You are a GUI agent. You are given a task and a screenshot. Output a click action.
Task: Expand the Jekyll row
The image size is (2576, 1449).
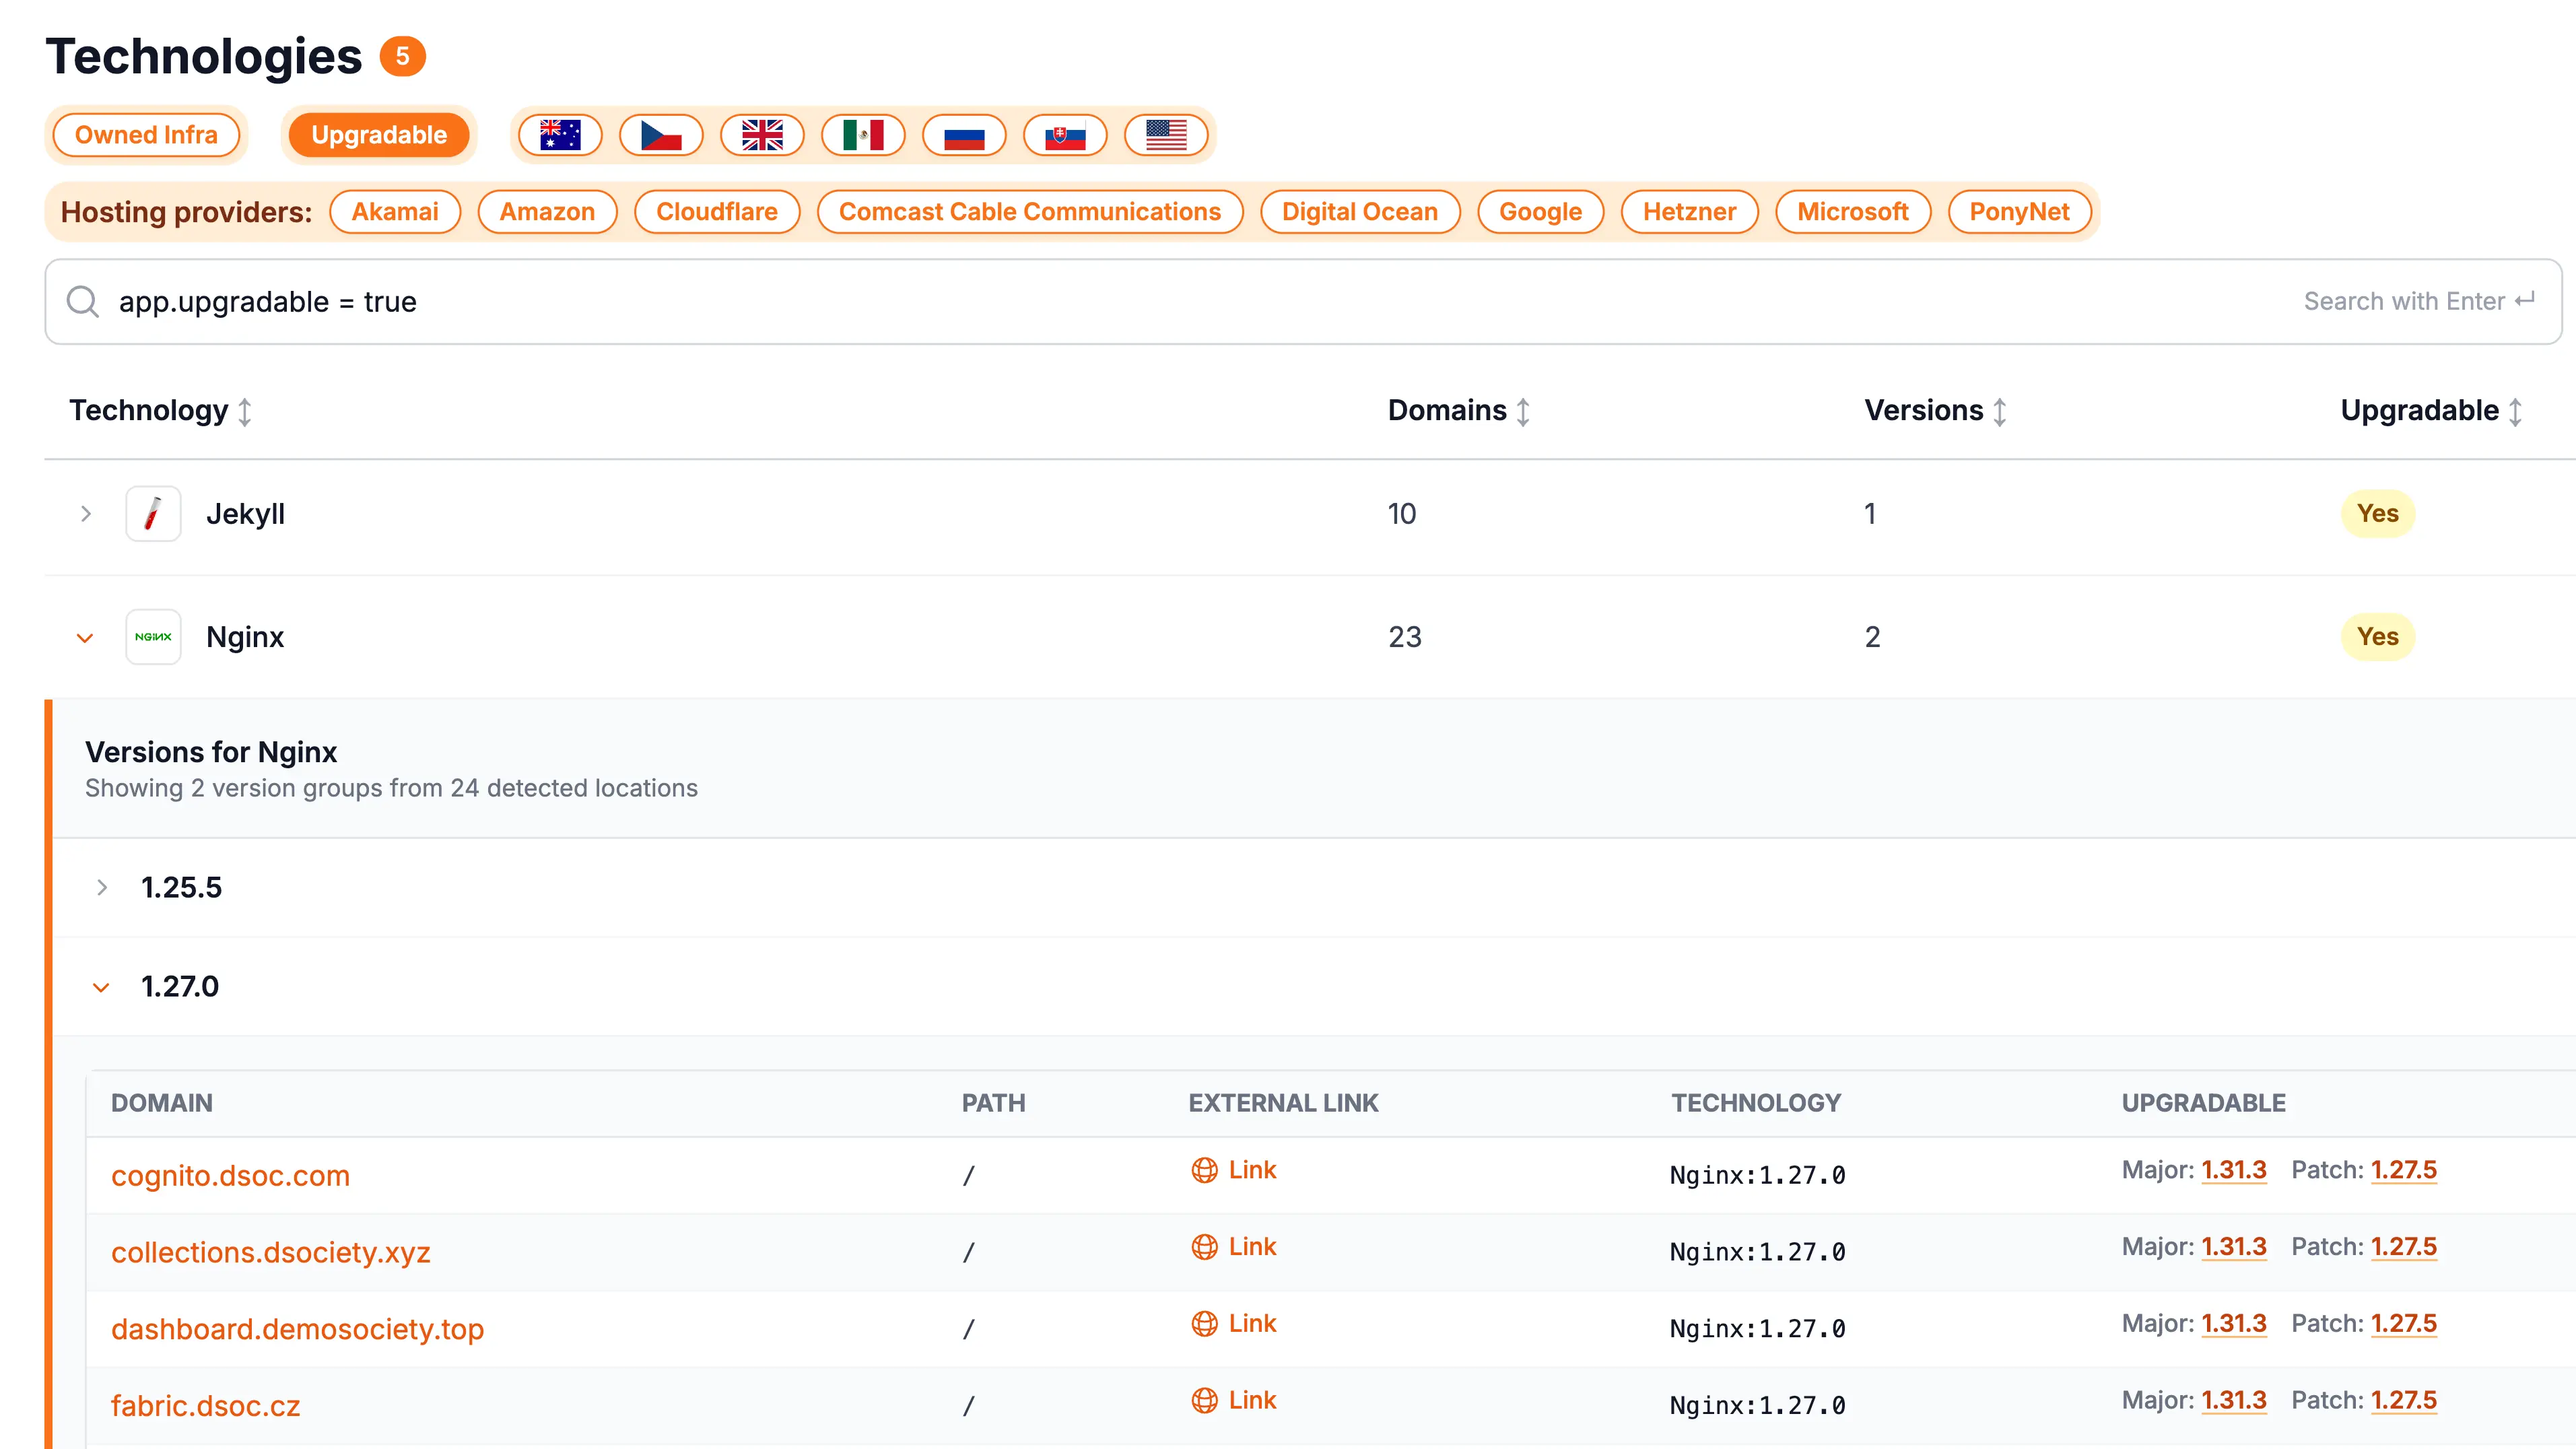point(85,513)
